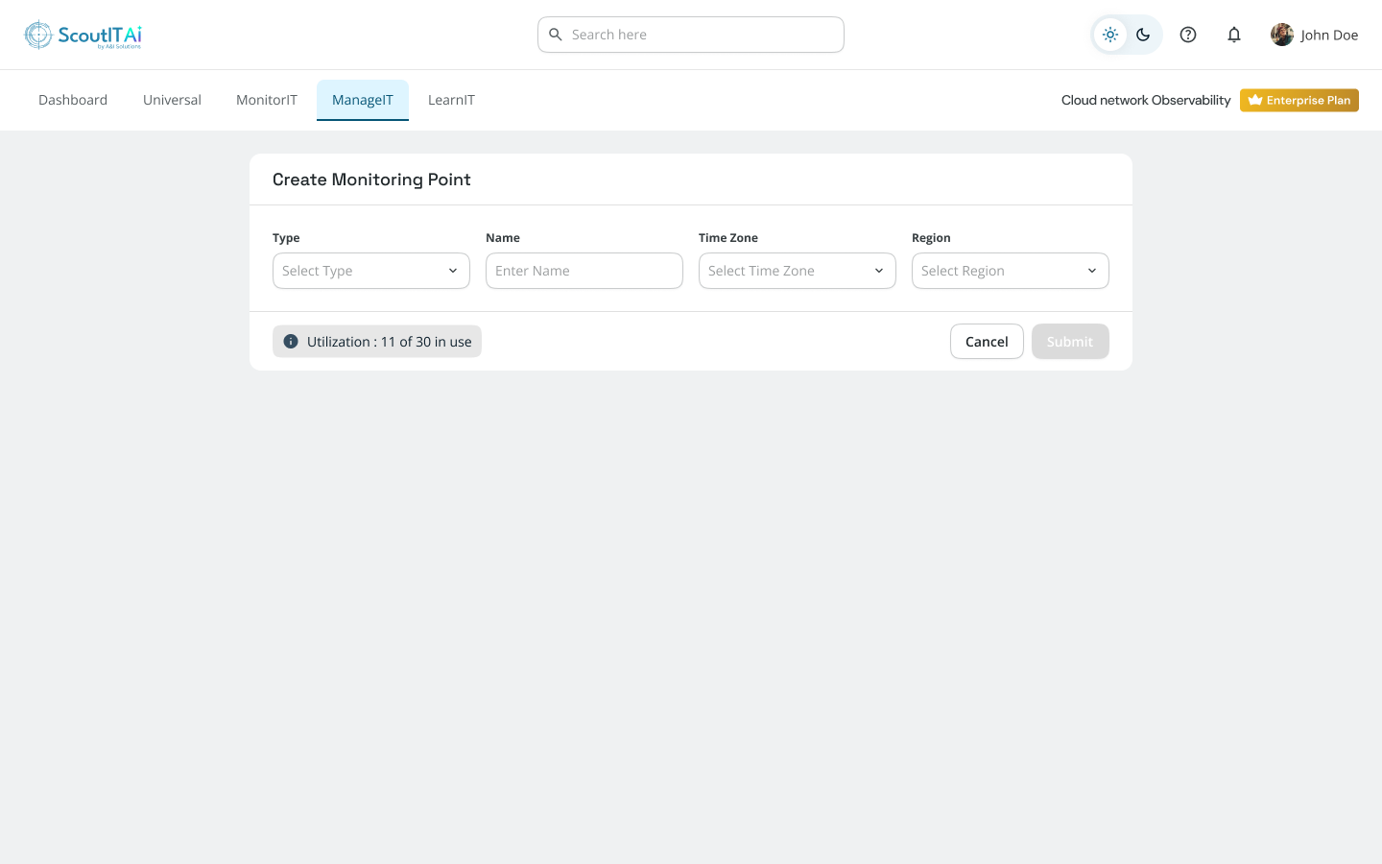
Task: Open help via the question mark icon
Action: click(x=1188, y=35)
